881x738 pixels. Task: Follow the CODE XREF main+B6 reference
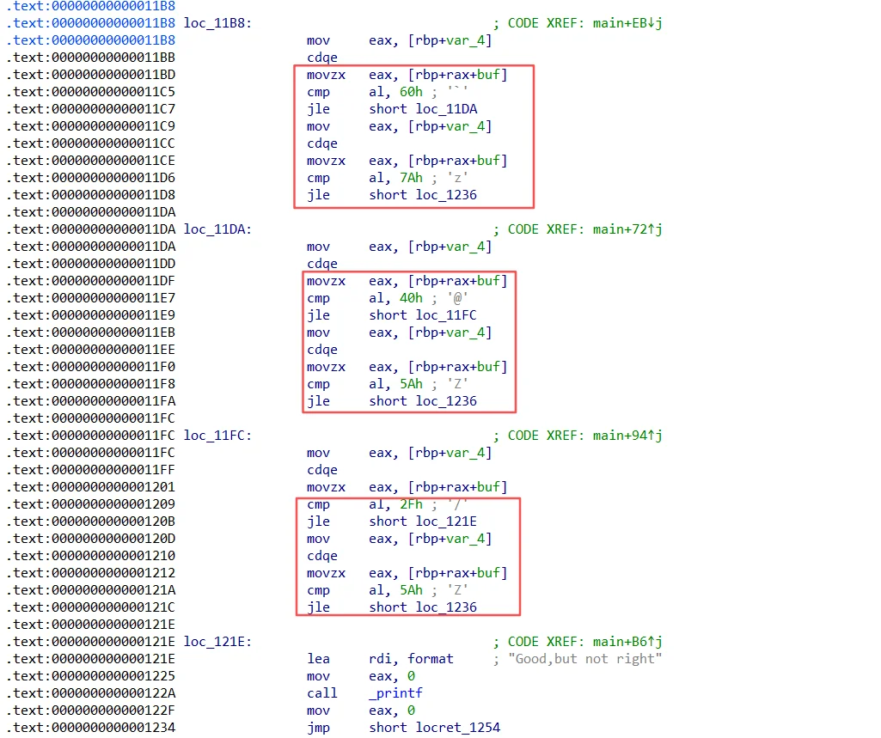627,642
